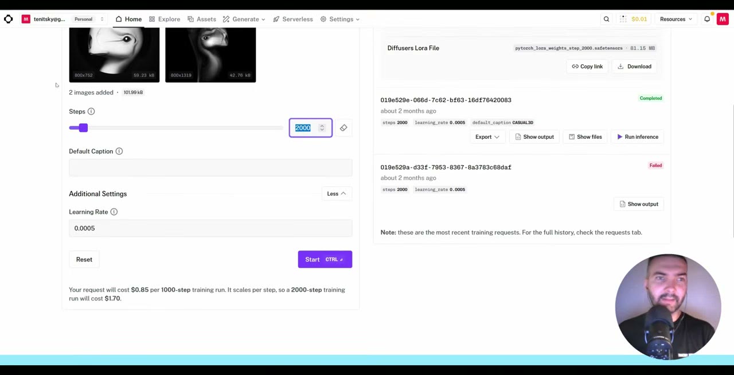Expand the Generate menu
The height and width of the screenshot is (375, 734).
244,19
